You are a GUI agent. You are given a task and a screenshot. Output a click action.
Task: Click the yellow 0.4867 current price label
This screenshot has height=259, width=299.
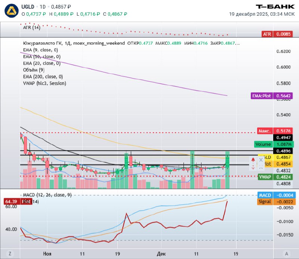tap(283, 157)
